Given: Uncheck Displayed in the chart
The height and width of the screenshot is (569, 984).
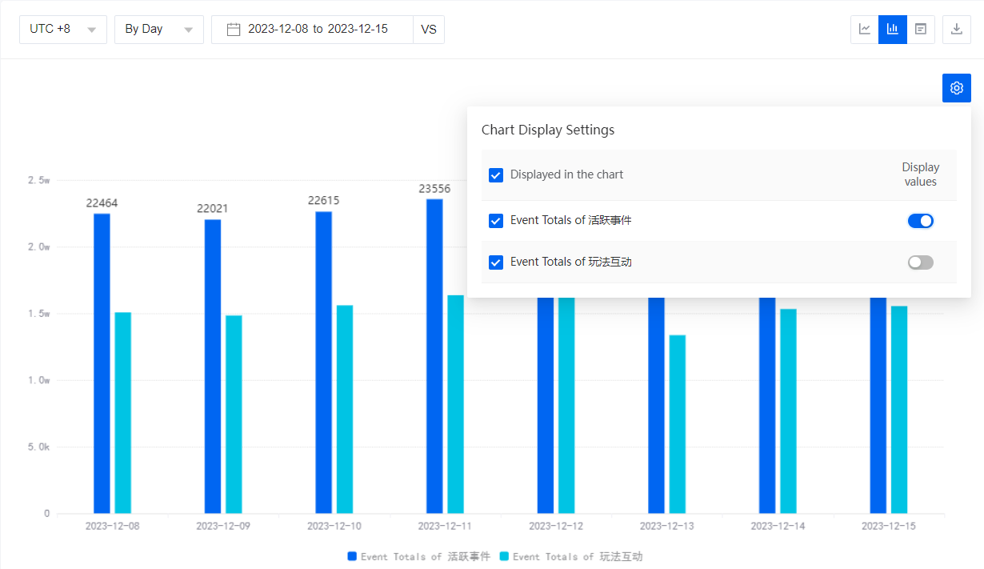Looking at the screenshot, I should click(495, 174).
